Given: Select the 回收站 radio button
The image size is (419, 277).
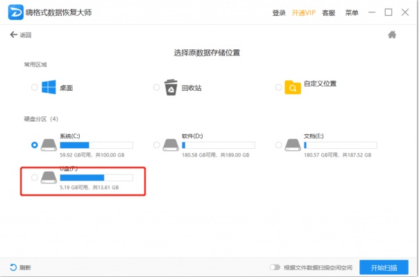Looking at the screenshot, I should click(x=157, y=88).
